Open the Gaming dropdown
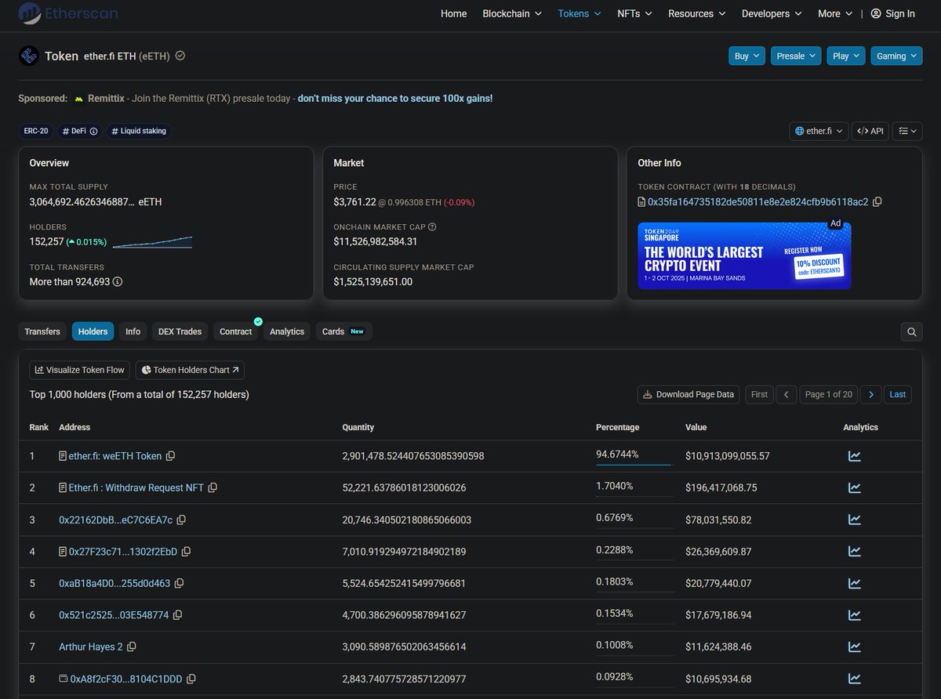The width and height of the screenshot is (941, 699). (x=896, y=56)
